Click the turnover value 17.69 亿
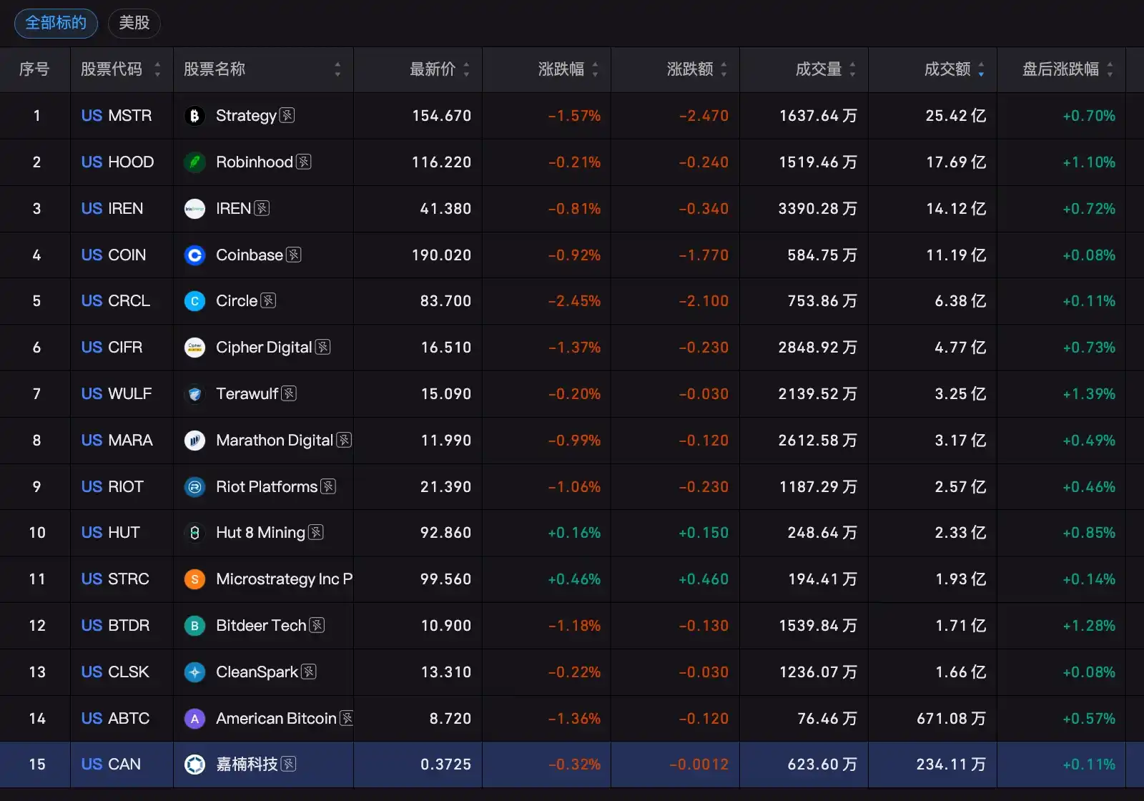This screenshot has width=1144, height=801. pyautogui.click(x=956, y=162)
